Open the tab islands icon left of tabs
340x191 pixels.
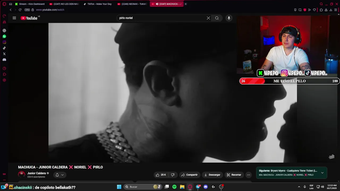(x=11, y=4)
